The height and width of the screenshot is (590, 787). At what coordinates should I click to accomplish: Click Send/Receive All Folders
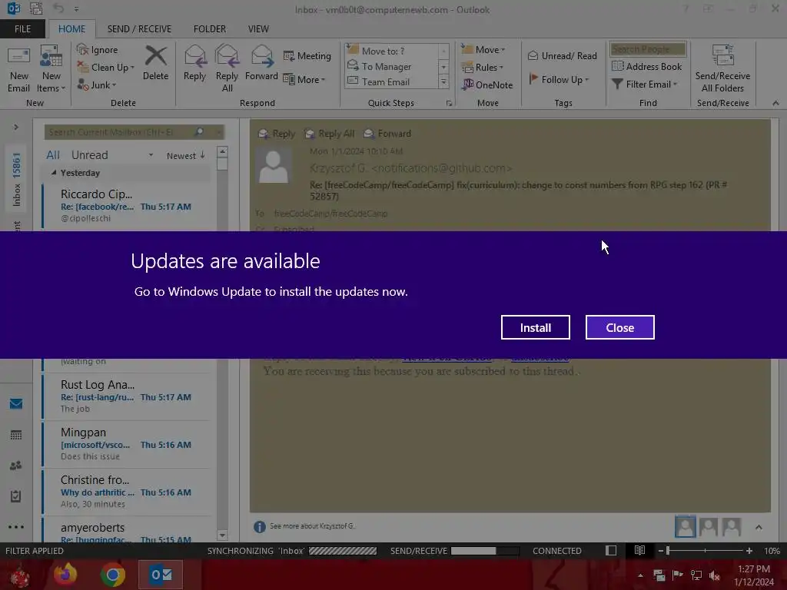[x=722, y=68]
